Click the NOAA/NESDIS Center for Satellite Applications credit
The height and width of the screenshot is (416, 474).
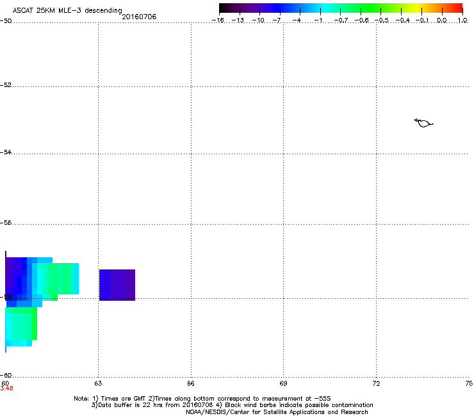(277, 412)
